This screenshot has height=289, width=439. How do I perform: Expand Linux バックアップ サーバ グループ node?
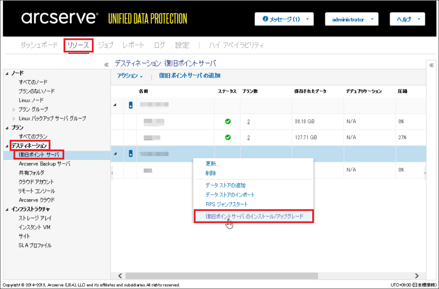pos(14,118)
